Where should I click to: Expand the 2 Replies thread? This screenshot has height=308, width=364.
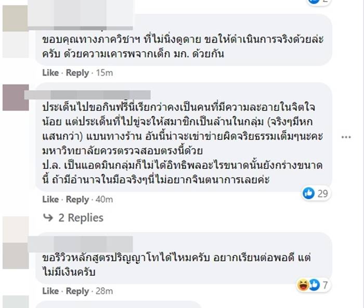pyautogui.click(x=80, y=218)
